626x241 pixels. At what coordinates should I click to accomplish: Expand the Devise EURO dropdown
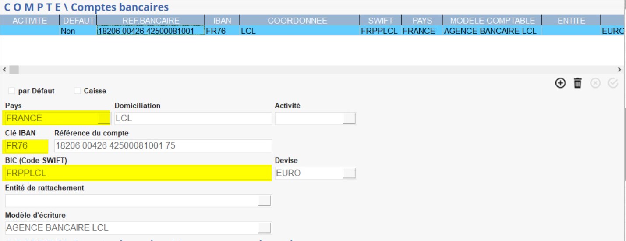click(x=349, y=173)
